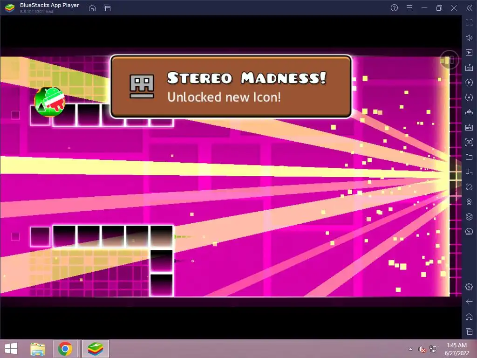Click the BlueStacks logo in title bar
Screen dimensions: 477x358
pos(10,8)
